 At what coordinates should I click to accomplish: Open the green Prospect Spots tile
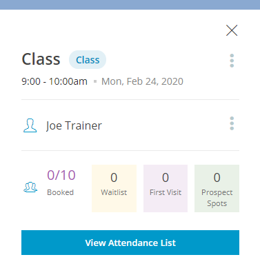click(x=217, y=188)
